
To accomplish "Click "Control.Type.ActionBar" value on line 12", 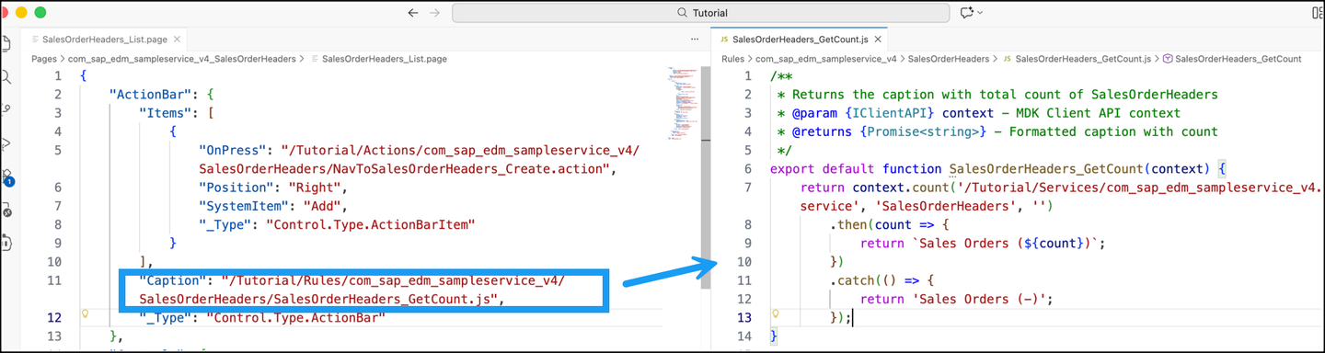I will click(296, 317).
